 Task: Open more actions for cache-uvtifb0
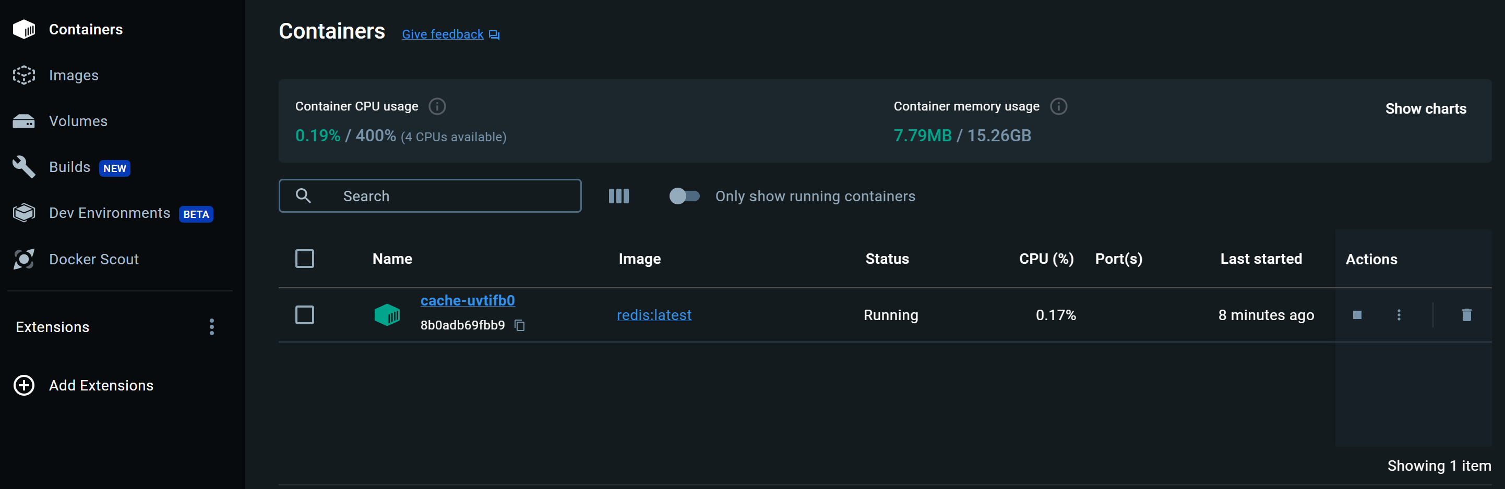point(1399,315)
